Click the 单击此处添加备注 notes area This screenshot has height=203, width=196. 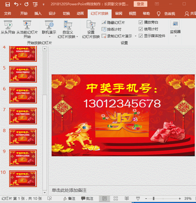(x=69, y=190)
